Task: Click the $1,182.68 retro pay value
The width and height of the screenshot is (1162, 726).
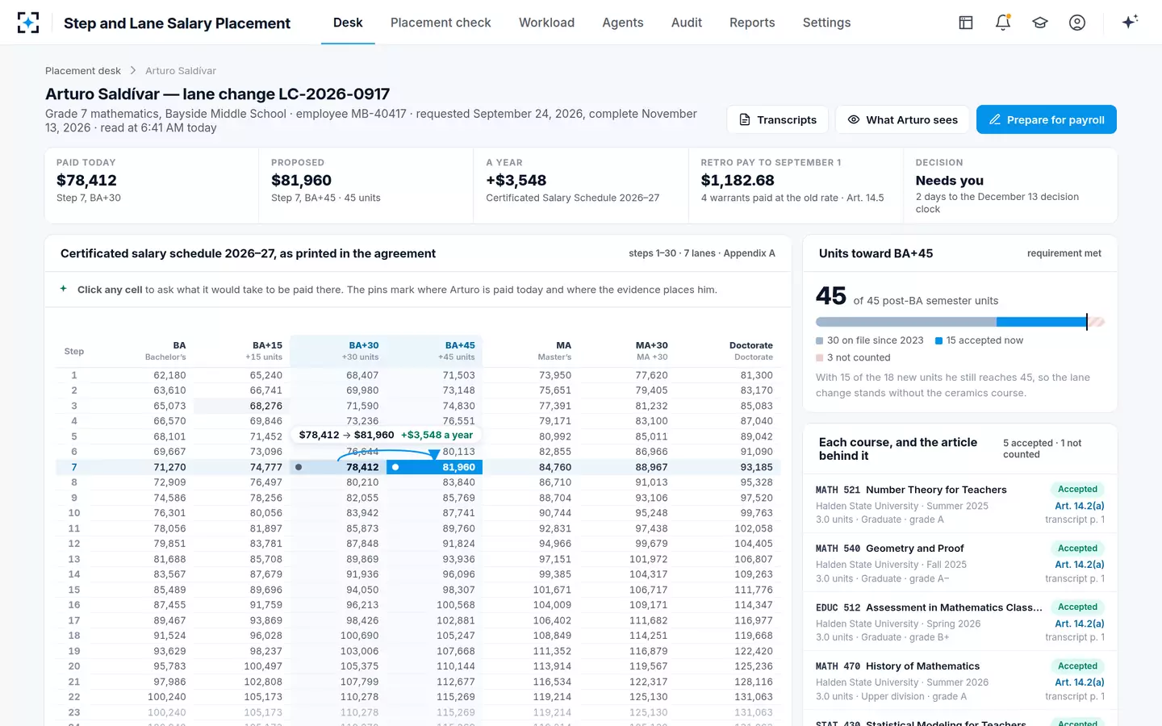Action: (x=738, y=181)
